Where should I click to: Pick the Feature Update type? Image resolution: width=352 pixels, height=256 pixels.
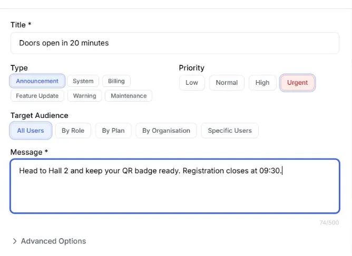click(x=37, y=96)
